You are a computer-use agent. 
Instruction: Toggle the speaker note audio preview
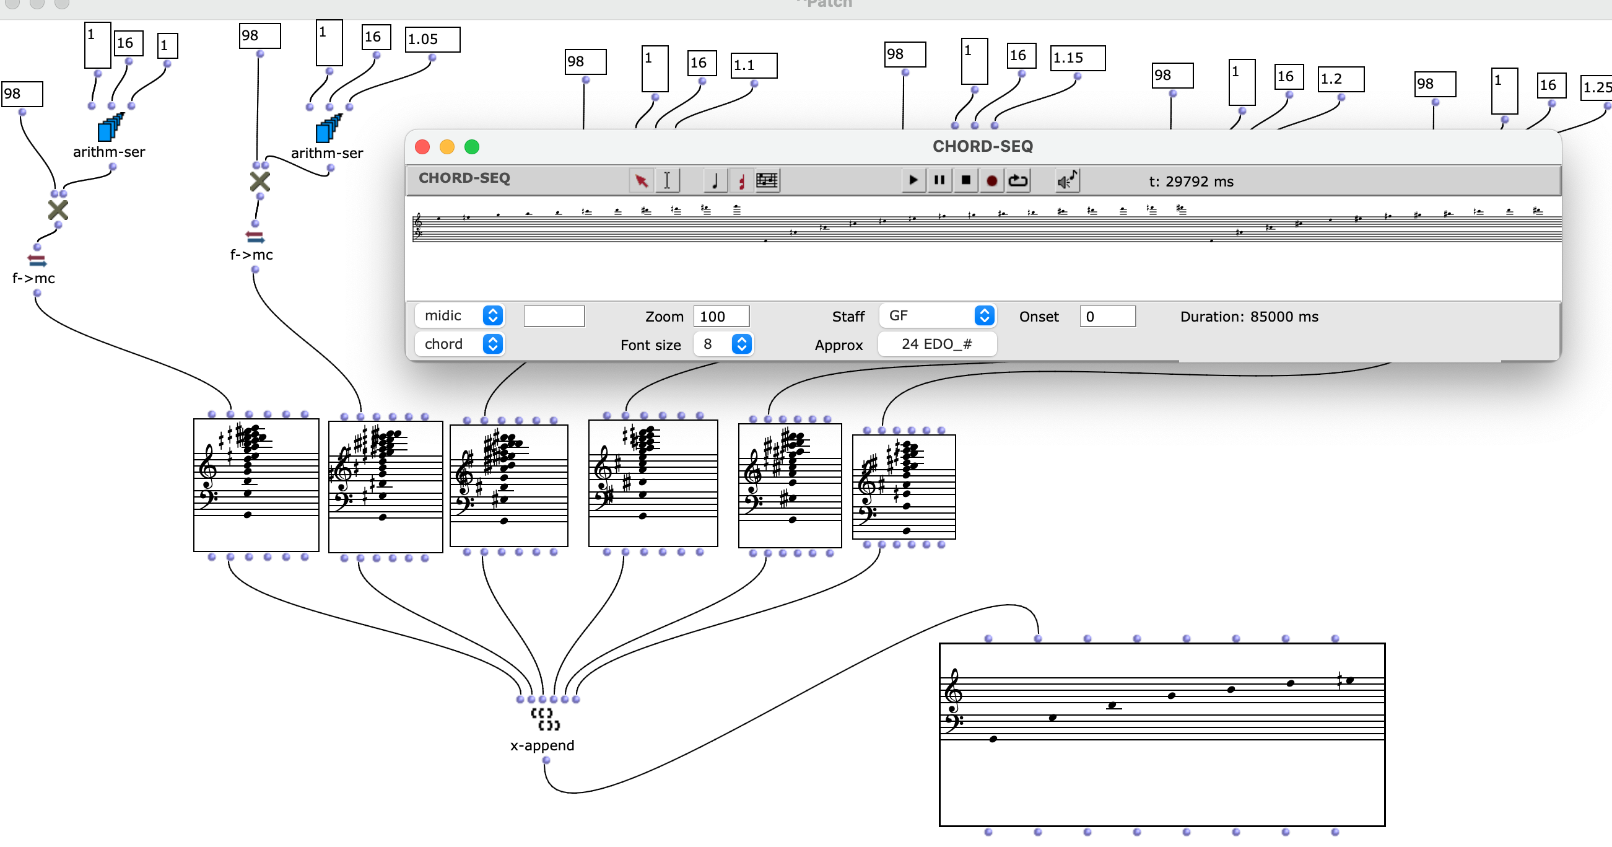point(1067,180)
